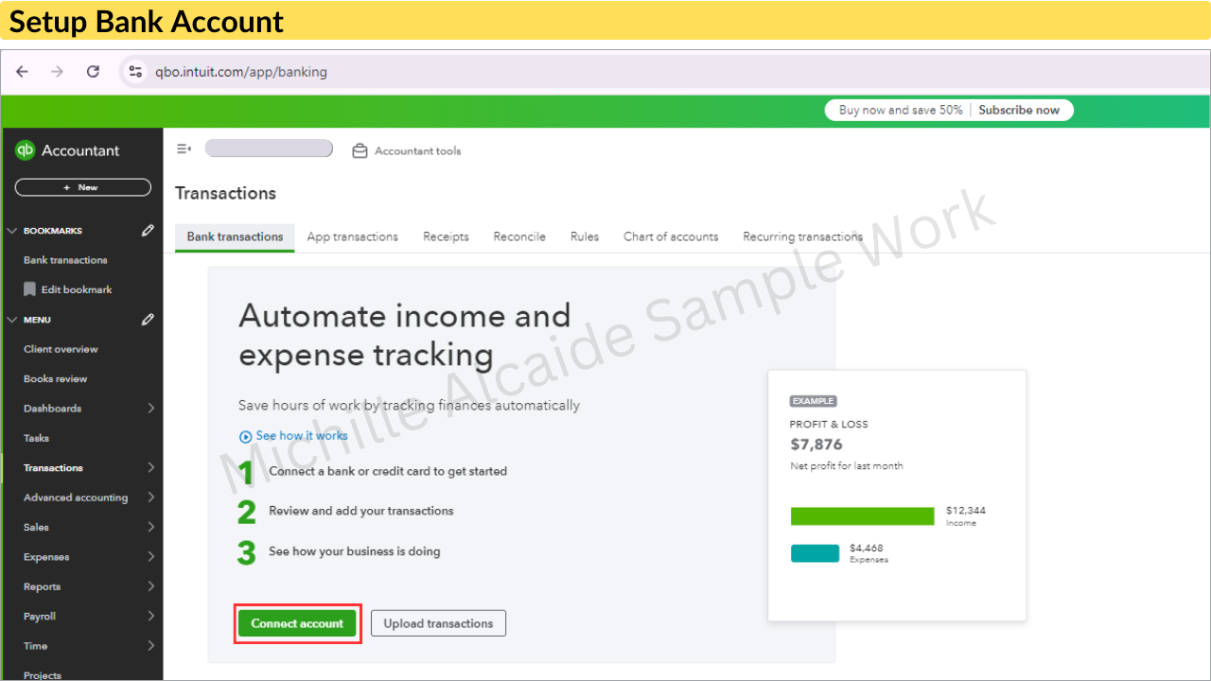The width and height of the screenshot is (1211, 681).
Task: Select Edit bookmark in sidebar
Action: [77, 289]
